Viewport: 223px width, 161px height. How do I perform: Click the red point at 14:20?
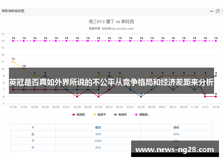[x=216, y=97]
